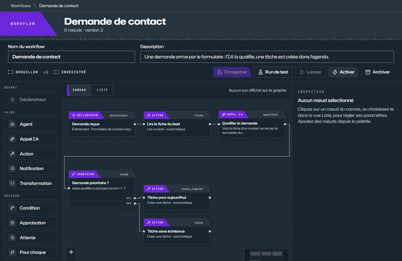
Task: Select the Tâche sans échéance node
Action: (177, 231)
